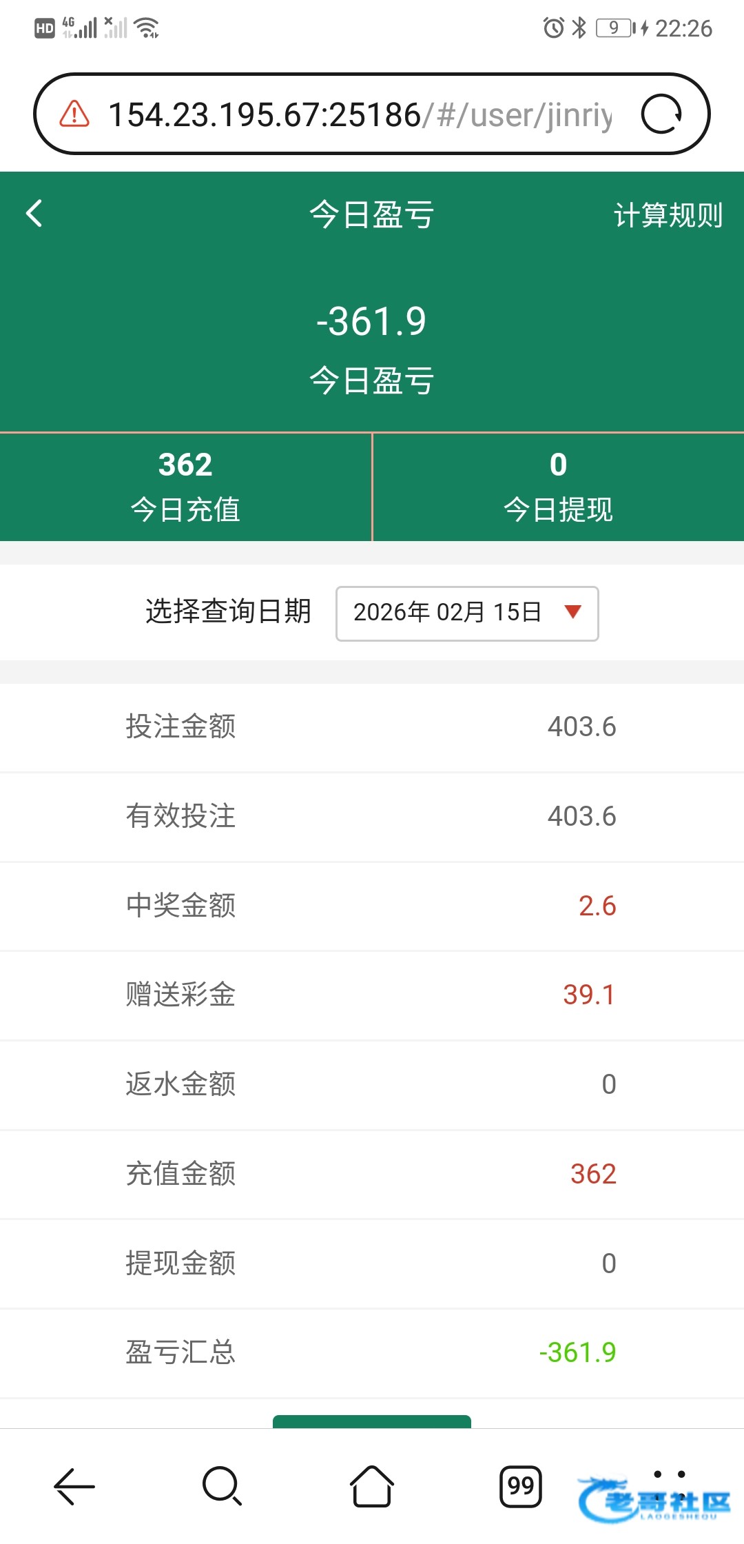Tap the 中奖金额 value 2.6

(597, 906)
